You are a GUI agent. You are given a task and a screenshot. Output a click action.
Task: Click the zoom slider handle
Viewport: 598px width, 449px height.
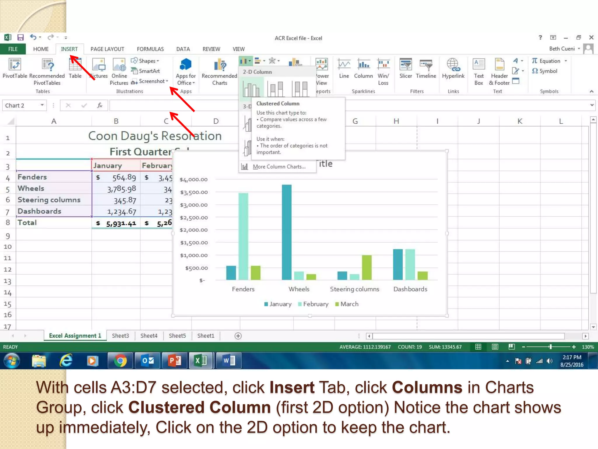click(550, 347)
